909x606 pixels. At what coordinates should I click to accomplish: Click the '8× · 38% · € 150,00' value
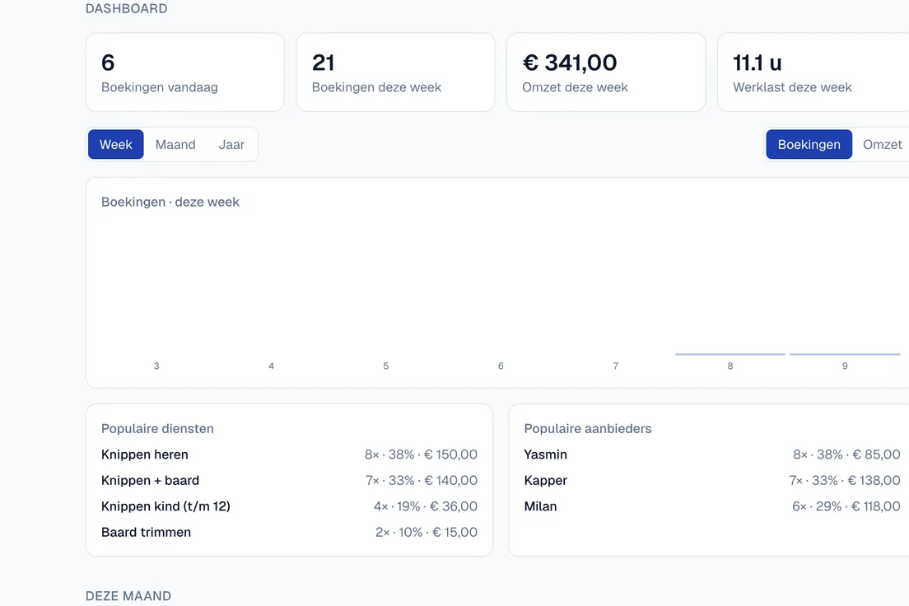[x=421, y=454]
